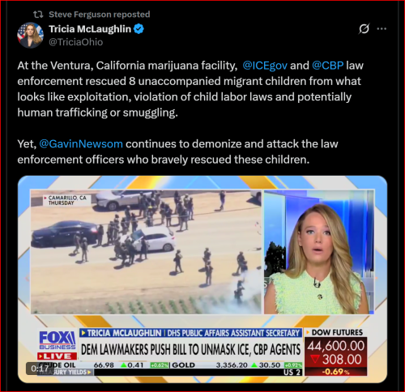Open the @ICEgov mention
Image resolution: width=405 pixels, height=392 pixels.
pyautogui.click(x=265, y=66)
